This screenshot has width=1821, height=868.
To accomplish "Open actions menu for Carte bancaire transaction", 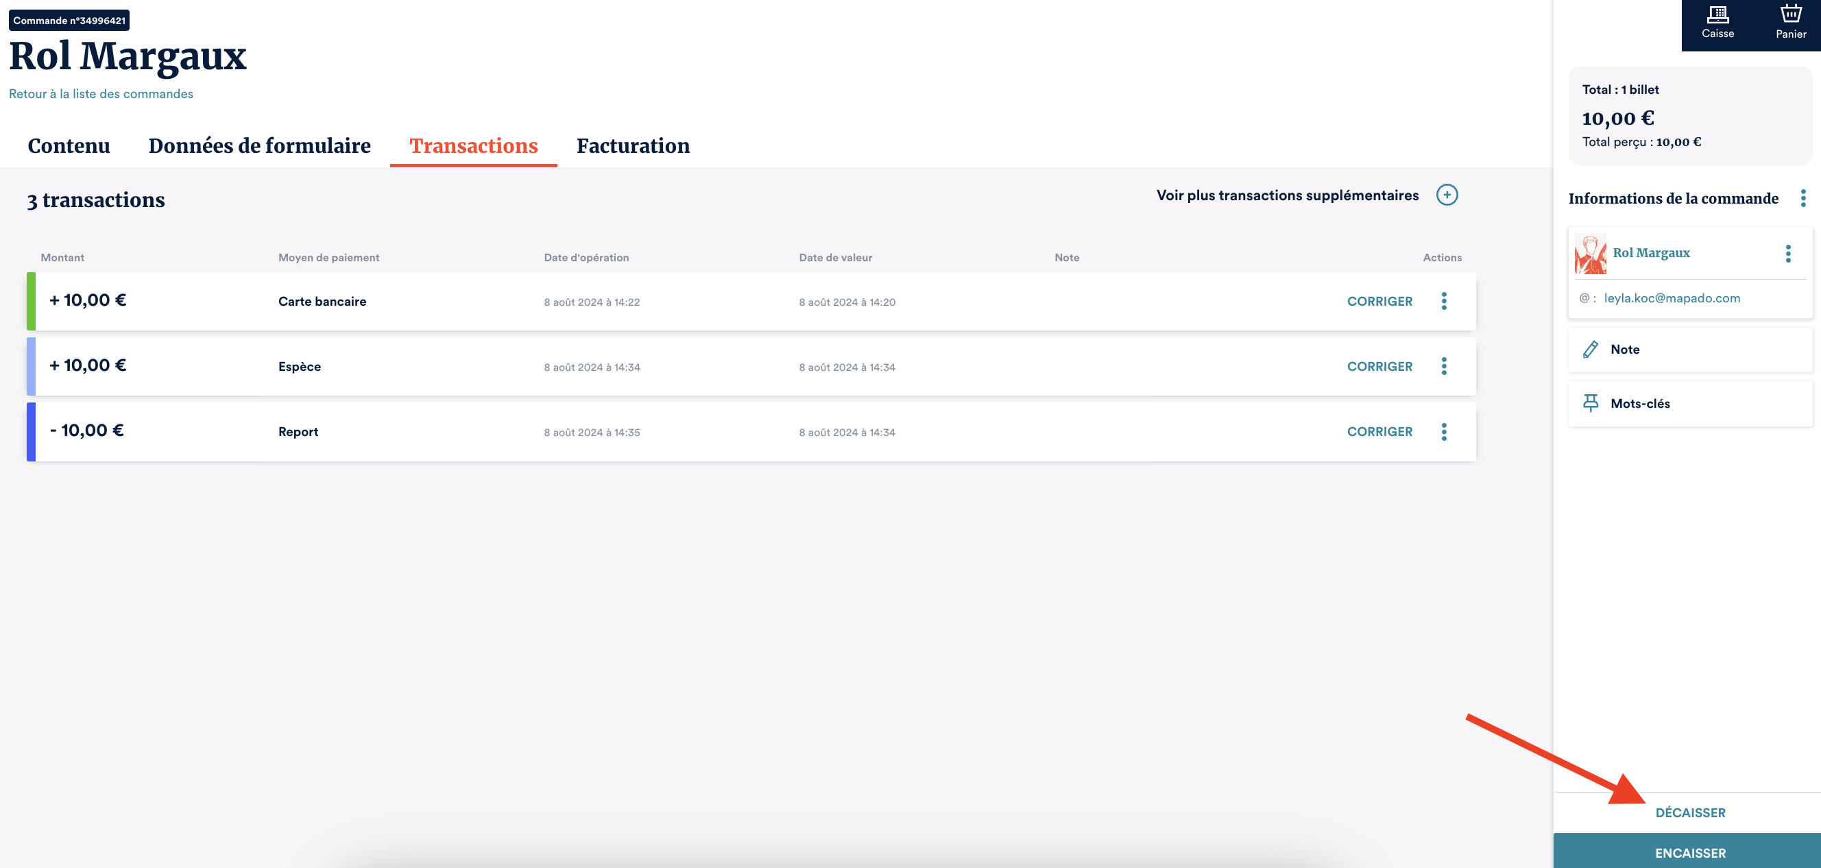I will click(1443, 301).
